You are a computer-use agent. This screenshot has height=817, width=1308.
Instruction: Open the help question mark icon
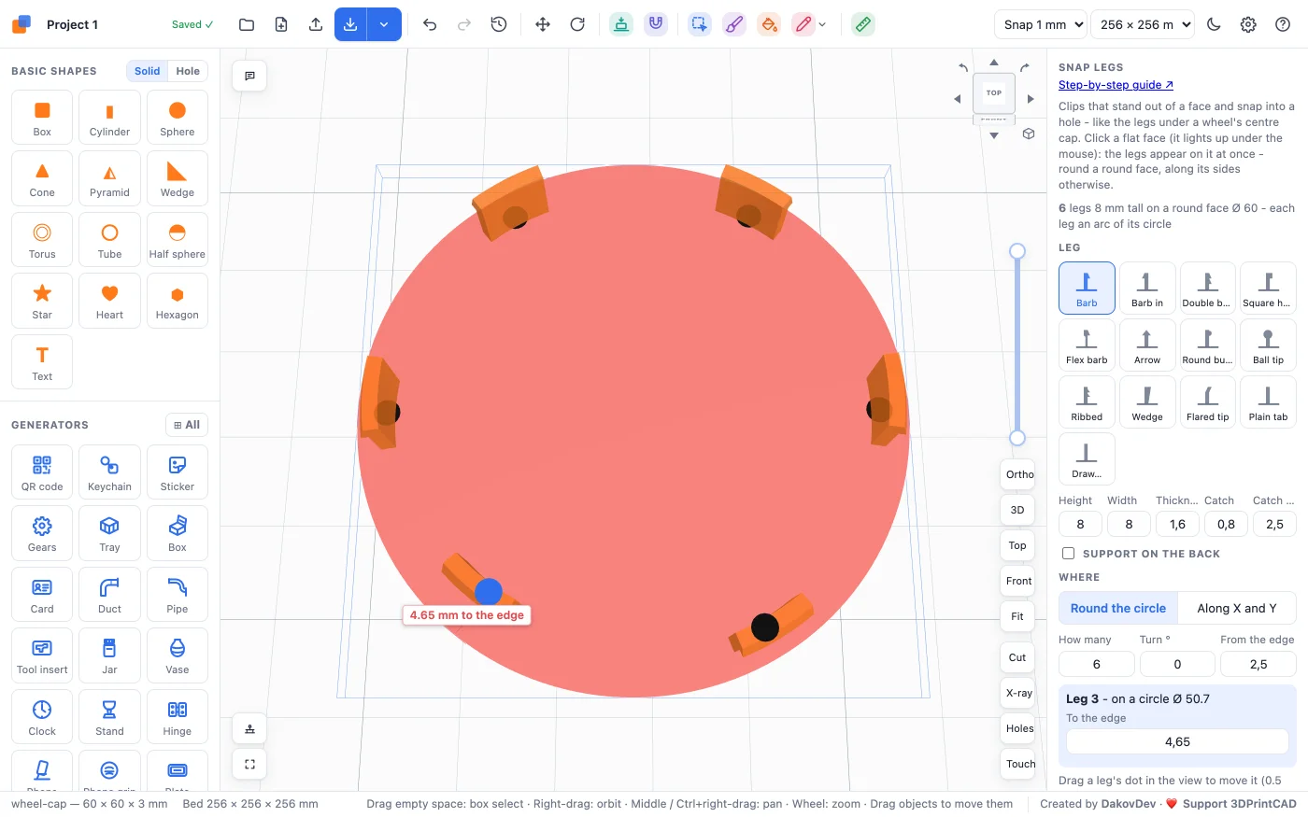click(1283, 24)
